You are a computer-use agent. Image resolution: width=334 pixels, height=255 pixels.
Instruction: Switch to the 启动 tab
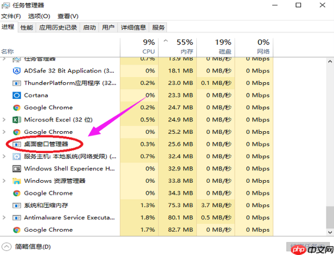89,28
